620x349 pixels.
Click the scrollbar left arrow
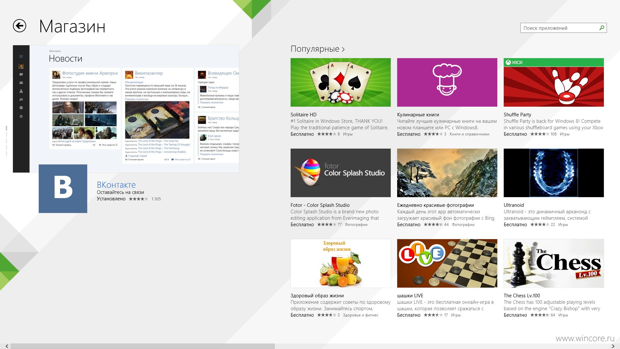tap(7, 346)
